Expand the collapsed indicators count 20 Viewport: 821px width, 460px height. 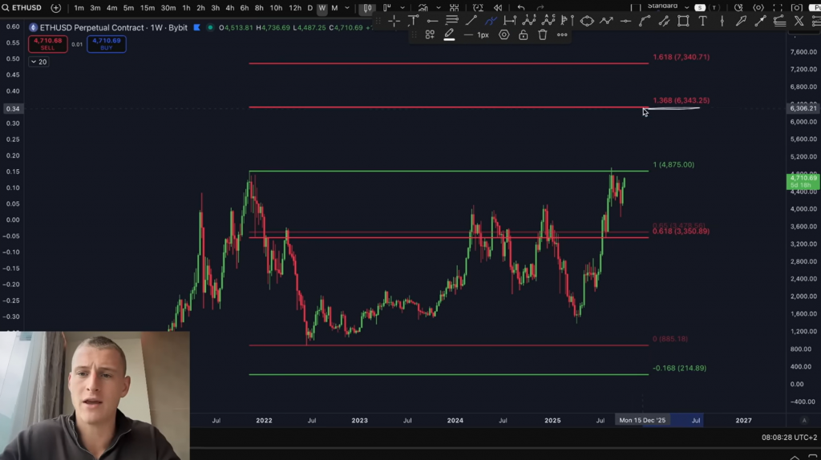pos(38,62)
